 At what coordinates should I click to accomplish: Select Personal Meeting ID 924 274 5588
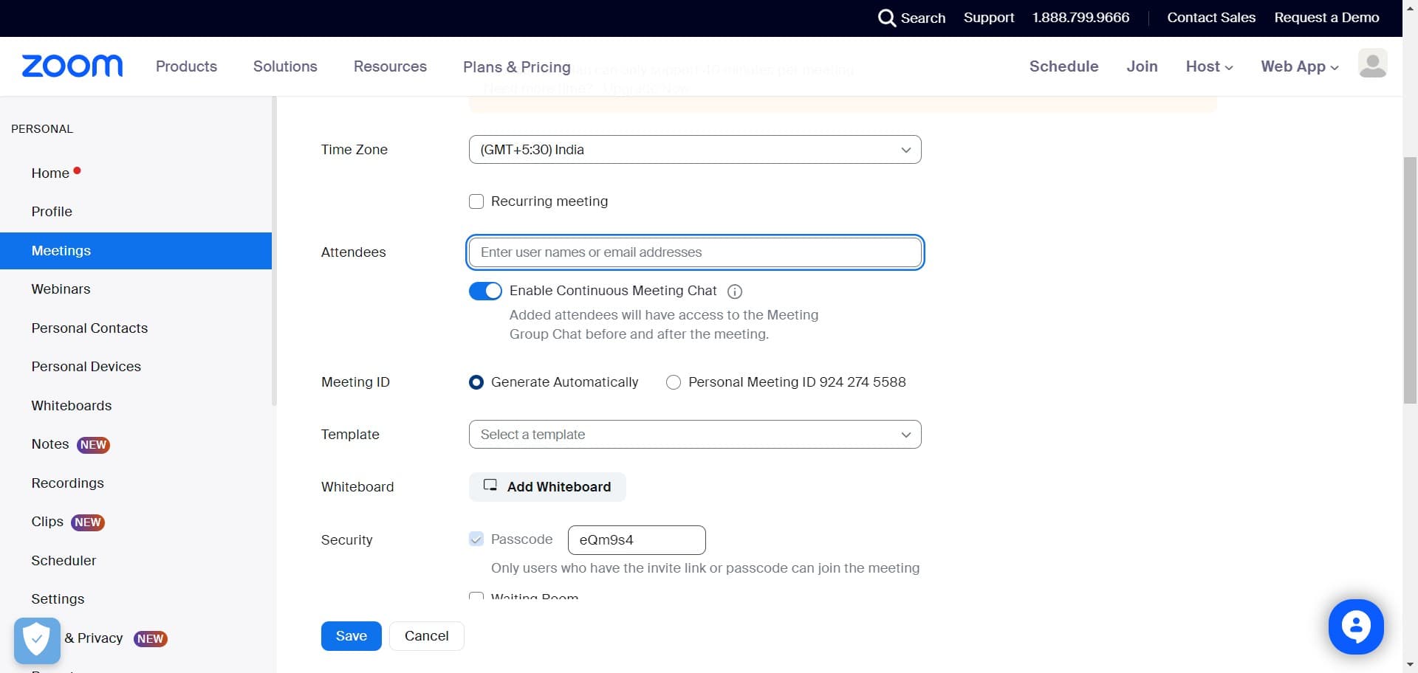click(x=673, y=382)
